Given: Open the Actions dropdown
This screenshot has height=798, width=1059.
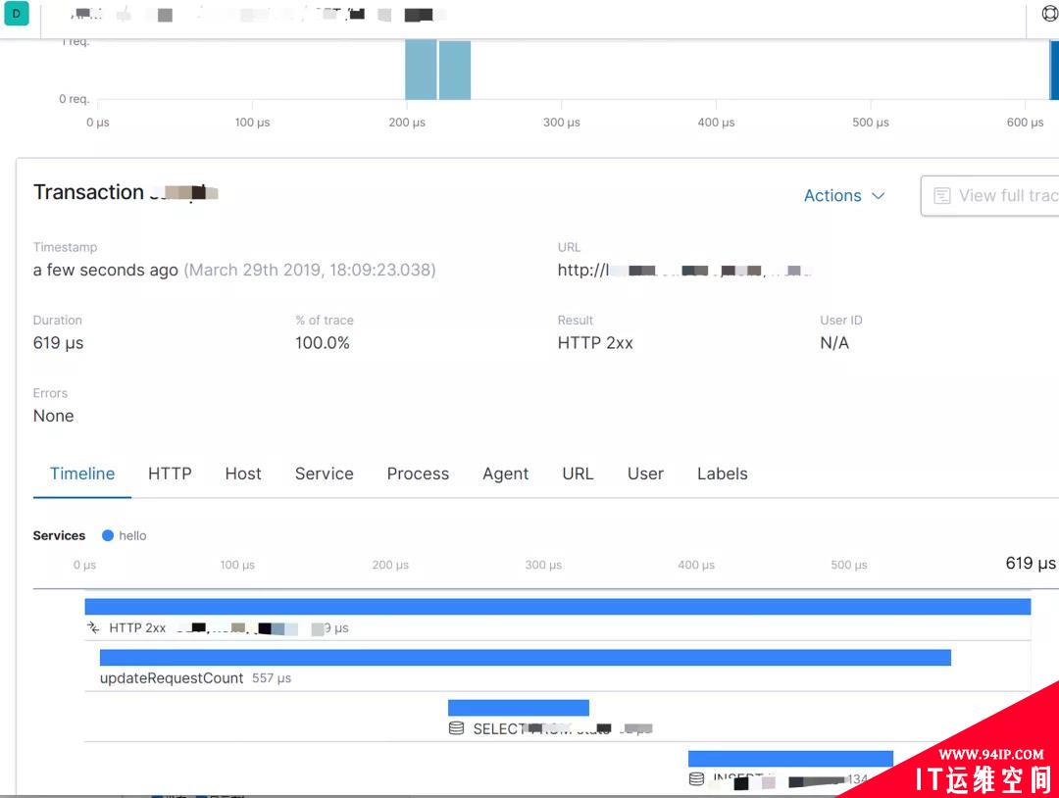Looking at the screenshot, I should (x=843, y=196).
